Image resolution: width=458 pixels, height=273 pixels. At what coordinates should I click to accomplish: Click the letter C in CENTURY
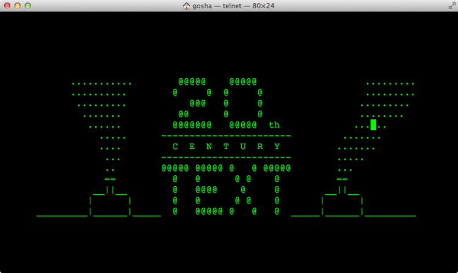[x=175, y=147]
